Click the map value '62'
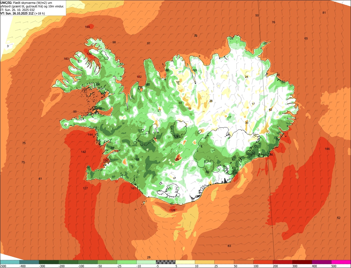Viewport: 351px width, 268px height. point(148,84)
